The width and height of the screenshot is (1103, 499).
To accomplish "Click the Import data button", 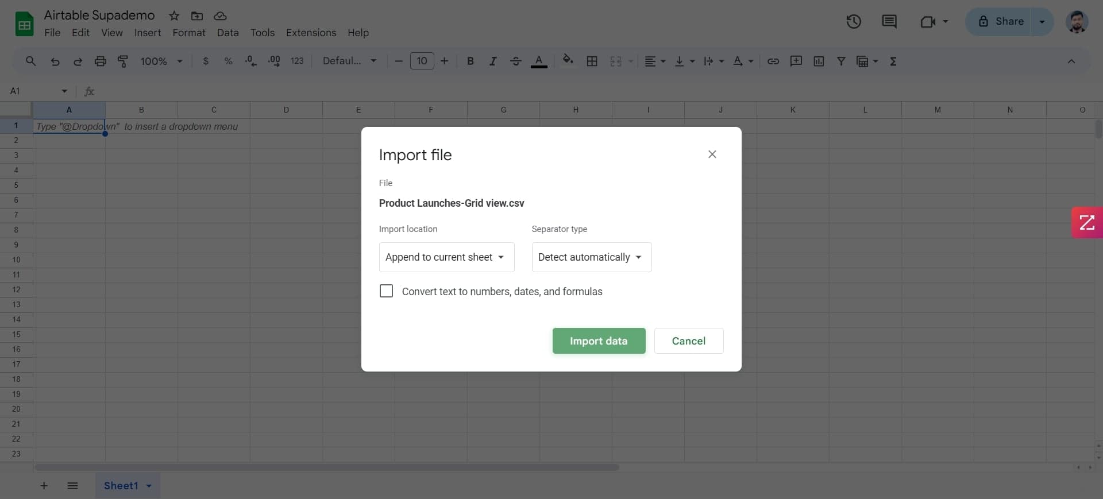I will (x=599, y=341).
